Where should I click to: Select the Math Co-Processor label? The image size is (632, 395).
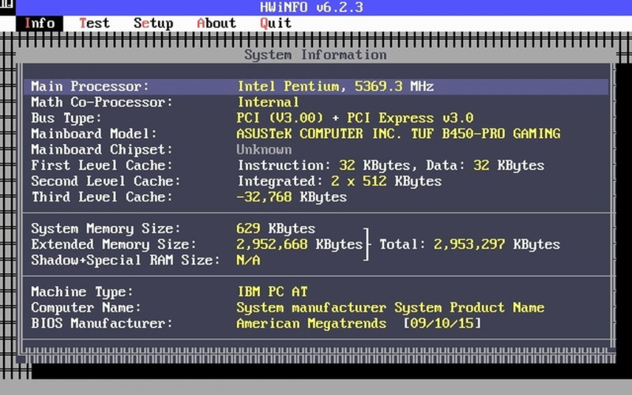click(102, 102)
